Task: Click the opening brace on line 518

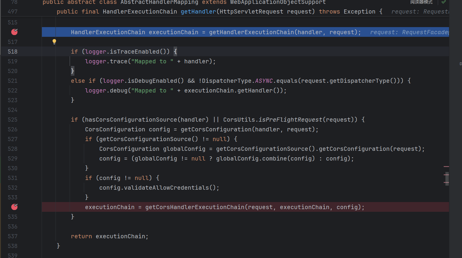Action: click(x=175, y=52)
